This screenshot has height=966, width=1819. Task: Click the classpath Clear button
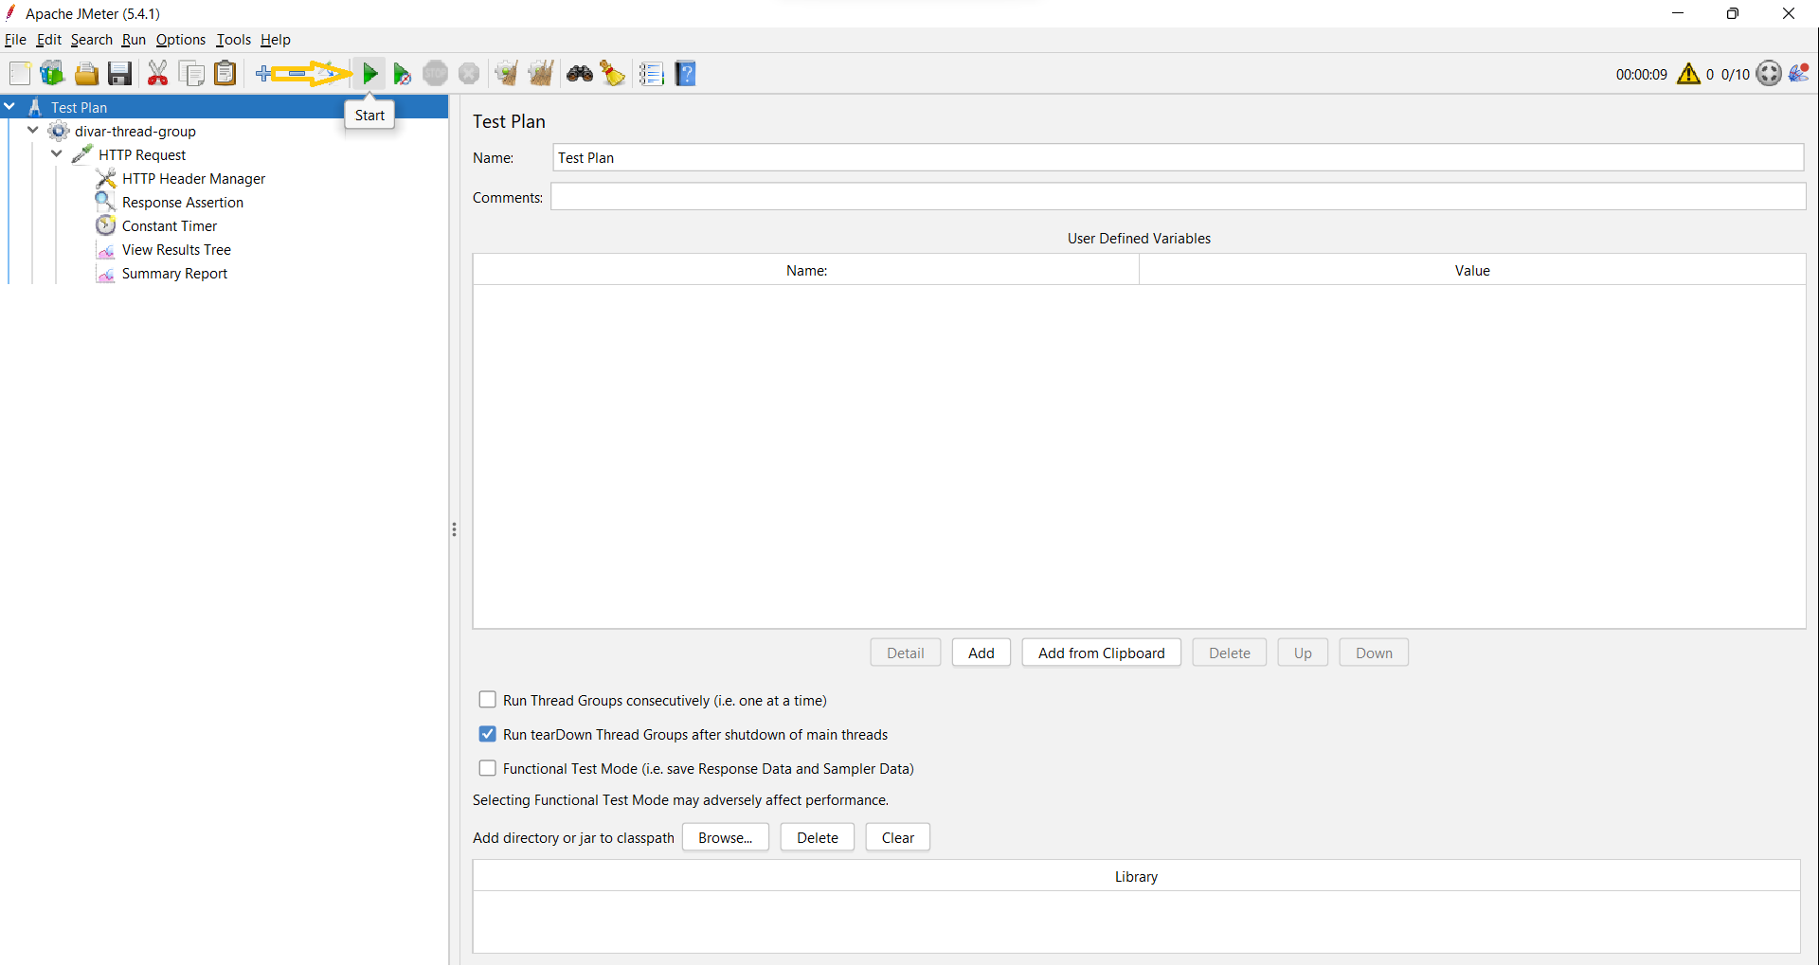(898, 837)
